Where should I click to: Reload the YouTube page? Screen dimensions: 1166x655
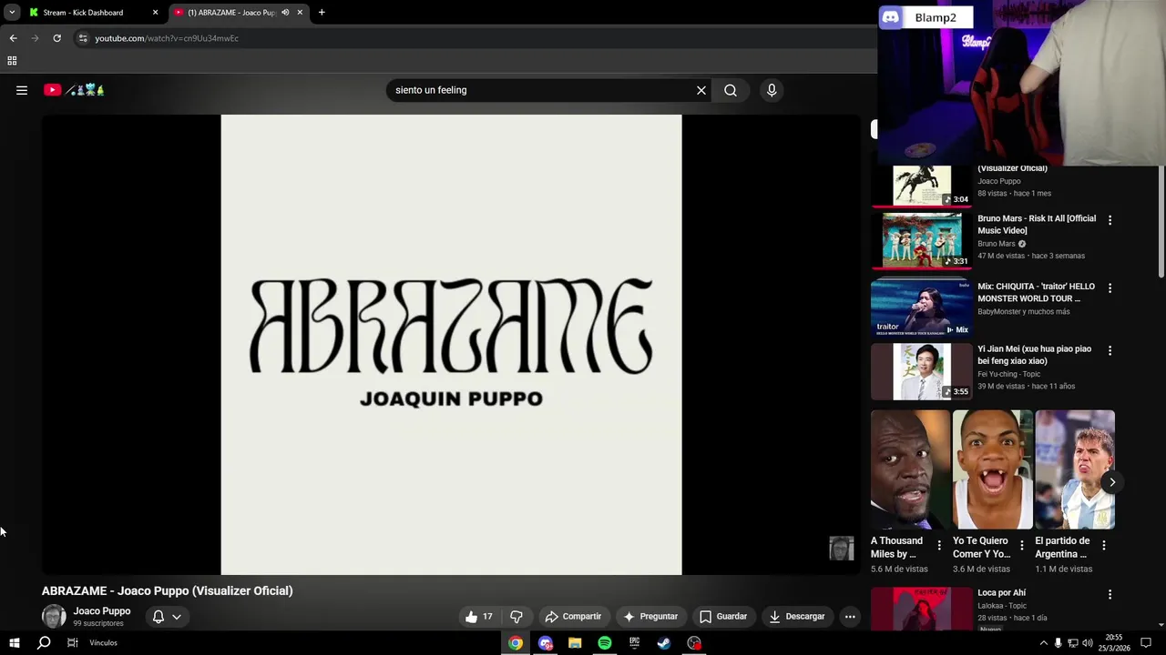pyautogui.click(x=56, y=38)
